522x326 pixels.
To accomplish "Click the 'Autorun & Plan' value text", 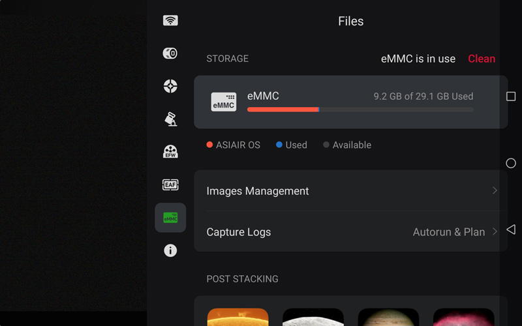I will tap(449, 232).
